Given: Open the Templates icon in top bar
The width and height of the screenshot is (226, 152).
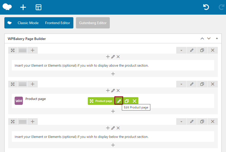Looking at the screenshot, I should (x=38, y=7).
